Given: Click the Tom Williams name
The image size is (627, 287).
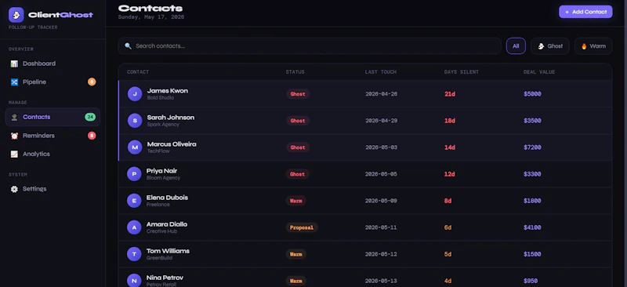Looking at the screenshot, I should tap(168, 251).
